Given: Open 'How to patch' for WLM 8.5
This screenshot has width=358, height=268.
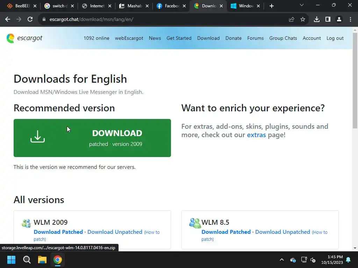Looking at the screenshot, I should [264, 236].
